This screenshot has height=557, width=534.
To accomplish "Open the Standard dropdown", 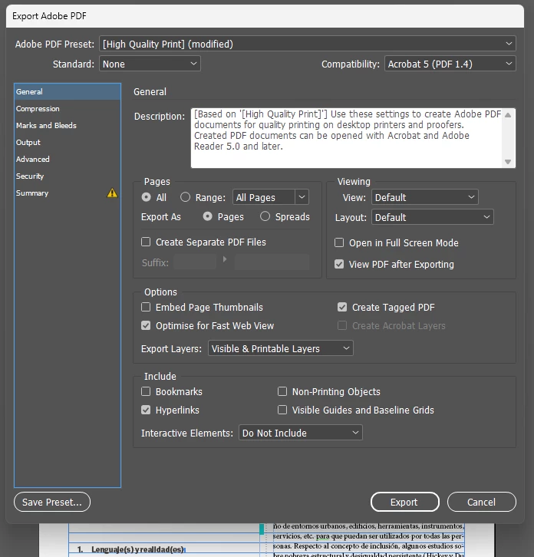I will pyautogui.click(x=150, y=64).
